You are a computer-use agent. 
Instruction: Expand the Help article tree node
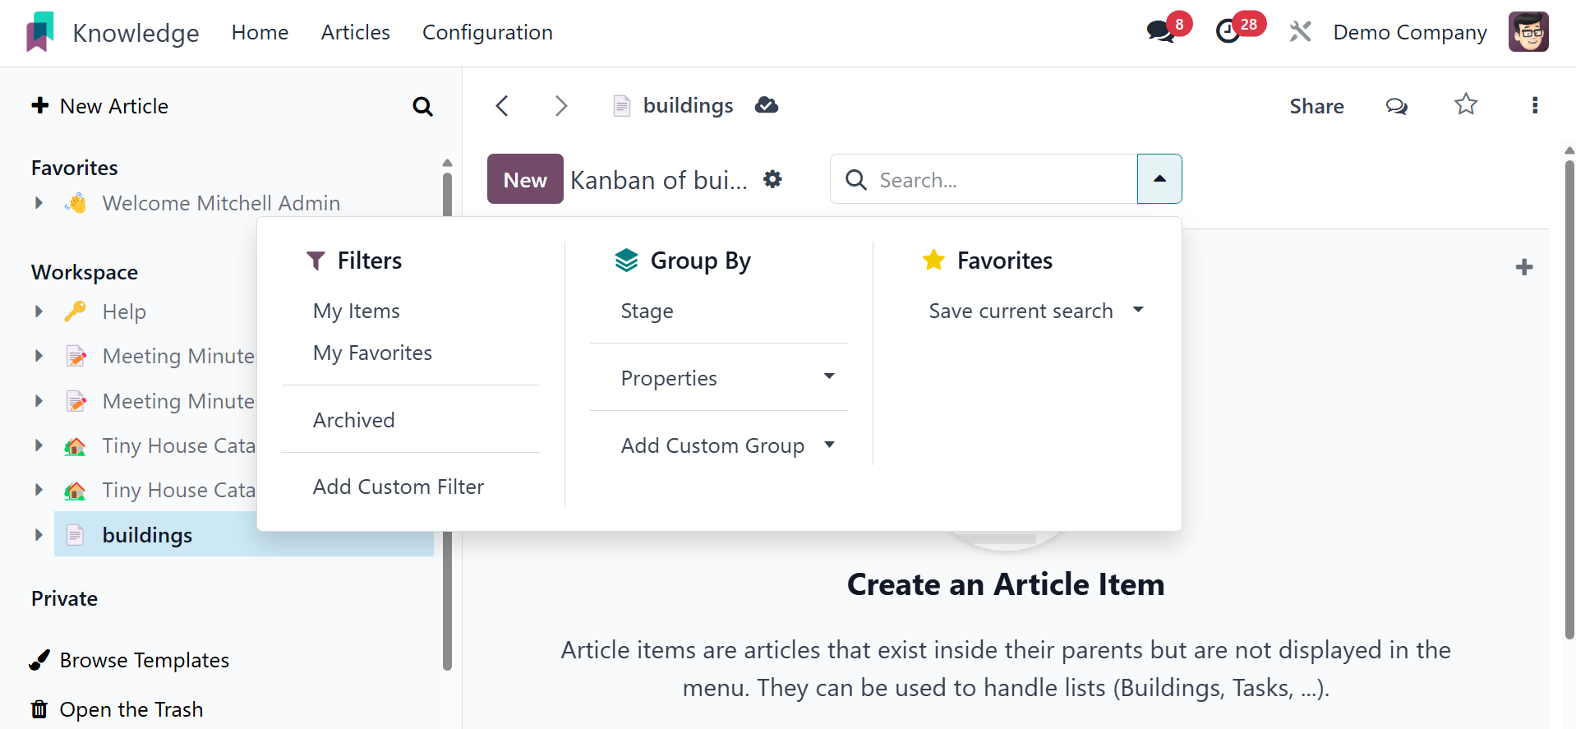click(x=39, y=311)
